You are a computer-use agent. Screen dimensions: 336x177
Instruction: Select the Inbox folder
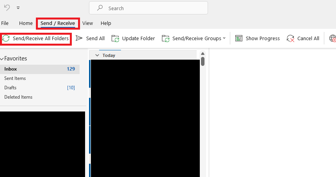coord(11,69)
